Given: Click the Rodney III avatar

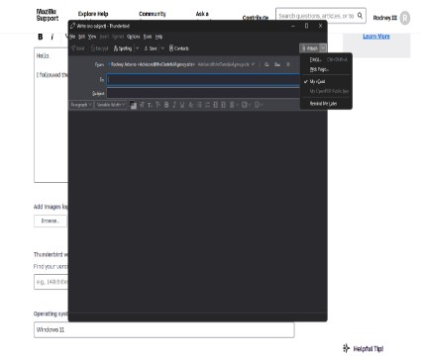Looking at the screenshot, I should pos(405,18).
